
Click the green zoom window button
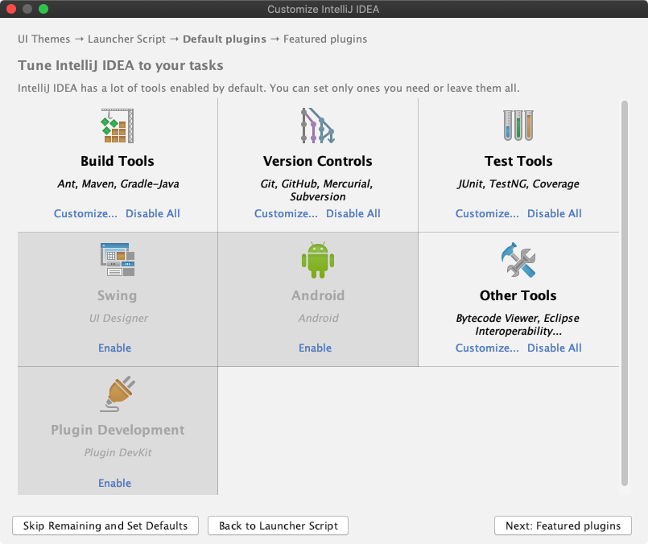(x=43, y=9)
